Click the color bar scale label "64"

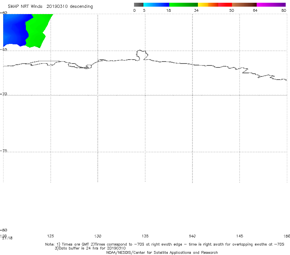click(x=255, y=10)
